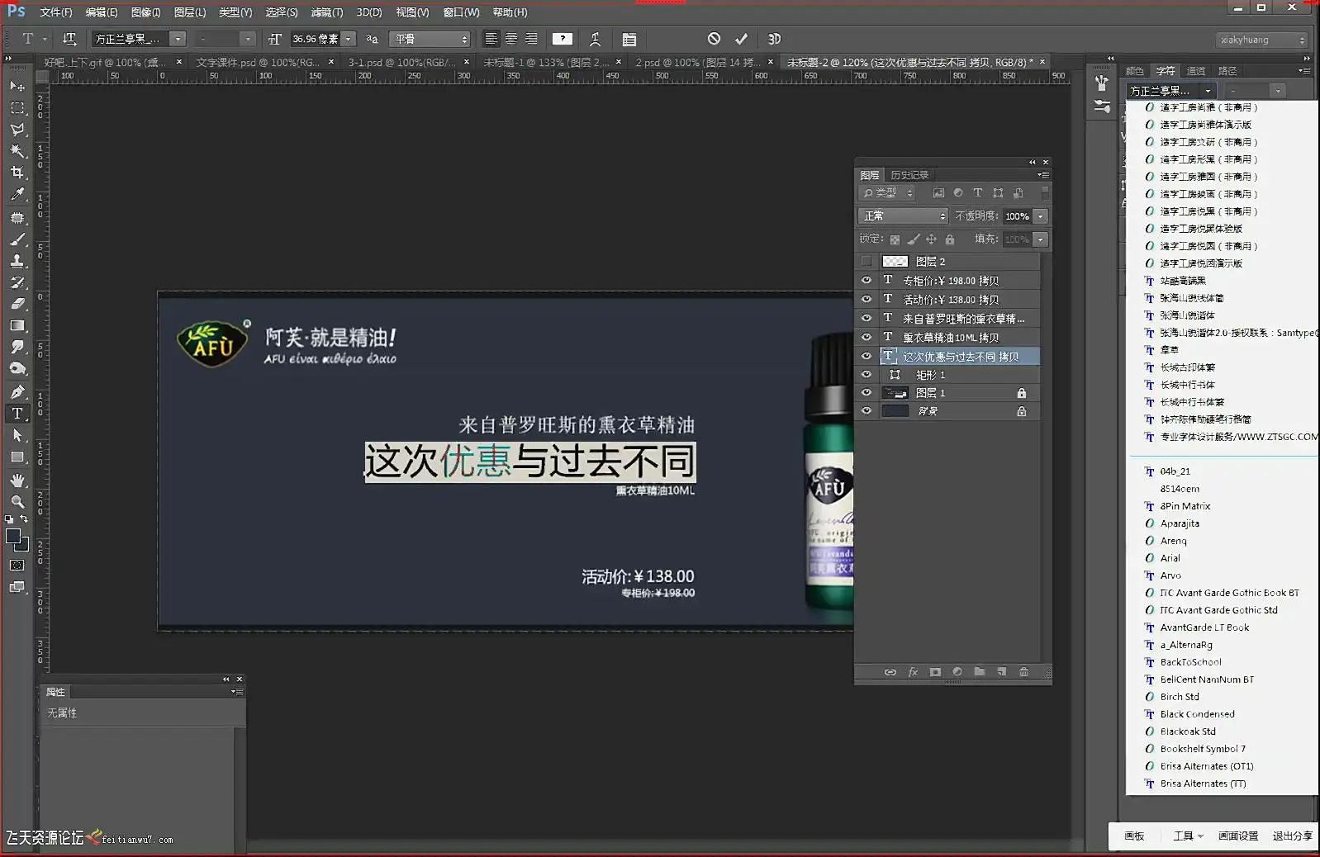Viewport: 1320px width, 857px height.
Task: Select the Gradient tool
Action: [17, 325]
